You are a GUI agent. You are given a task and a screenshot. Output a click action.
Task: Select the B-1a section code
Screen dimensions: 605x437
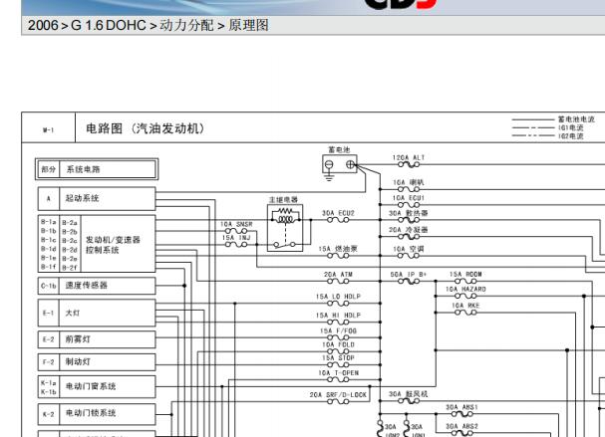[49, 222]
